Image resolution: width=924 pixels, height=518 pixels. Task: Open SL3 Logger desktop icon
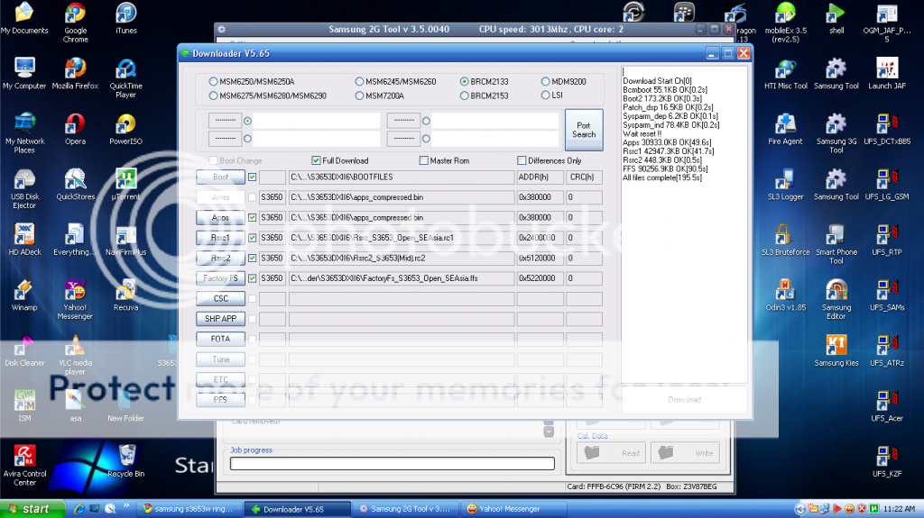(x=786, y=185)
